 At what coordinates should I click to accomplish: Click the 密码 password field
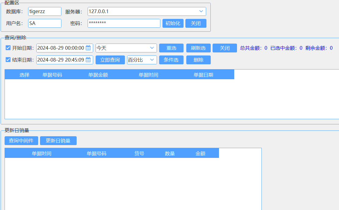coord(124,23)
